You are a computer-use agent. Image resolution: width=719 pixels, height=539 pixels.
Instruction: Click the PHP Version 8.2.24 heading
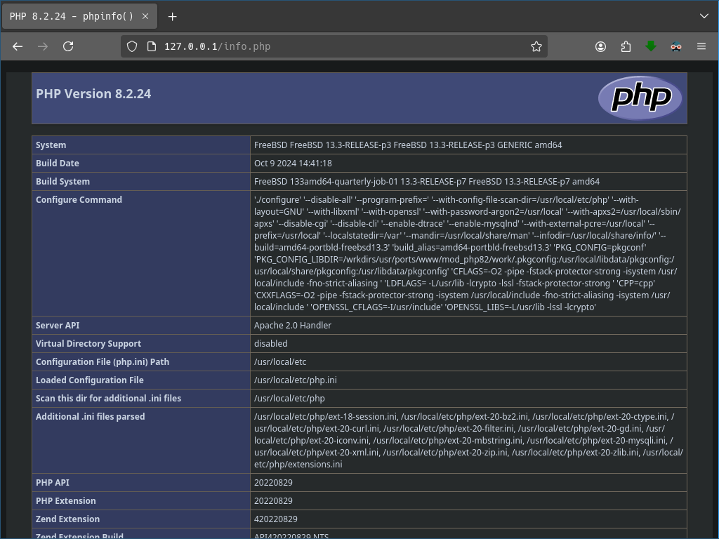pyautogui.click(x=93, y=94)
